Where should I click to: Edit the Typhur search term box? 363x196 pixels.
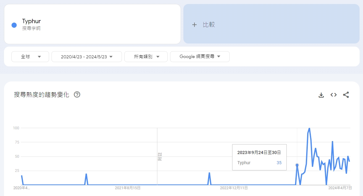click(92, 24)
